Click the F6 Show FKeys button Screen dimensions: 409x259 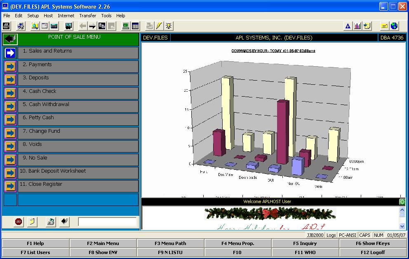coord(373,243)
